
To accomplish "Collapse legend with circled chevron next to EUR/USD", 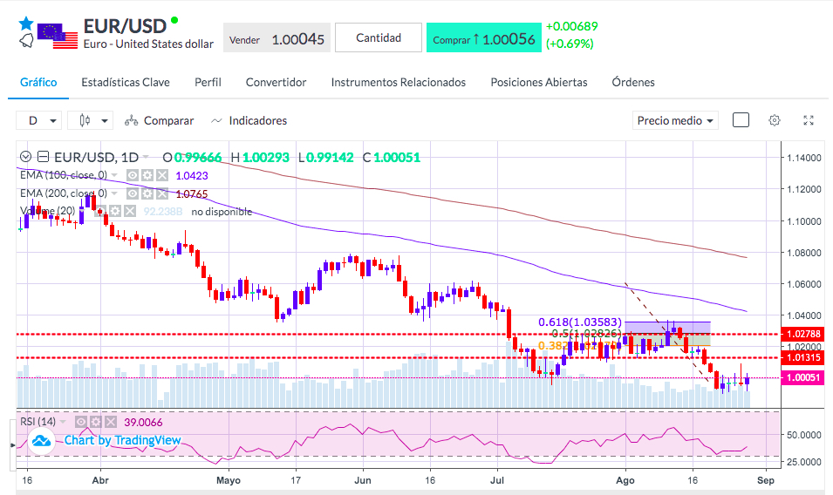I will [x=25, y=157].
